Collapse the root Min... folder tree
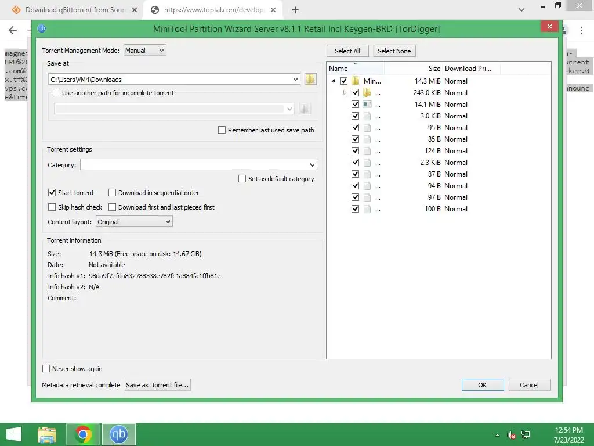 pos(333,81)
